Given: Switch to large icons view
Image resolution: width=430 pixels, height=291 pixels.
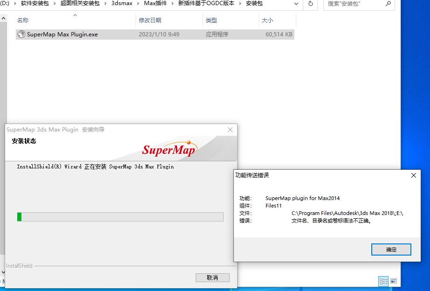Looking at the screenshot, I should click(394, 281).
